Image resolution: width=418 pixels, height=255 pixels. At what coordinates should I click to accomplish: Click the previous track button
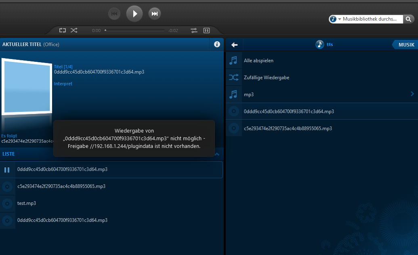click(x=114, y=14)
